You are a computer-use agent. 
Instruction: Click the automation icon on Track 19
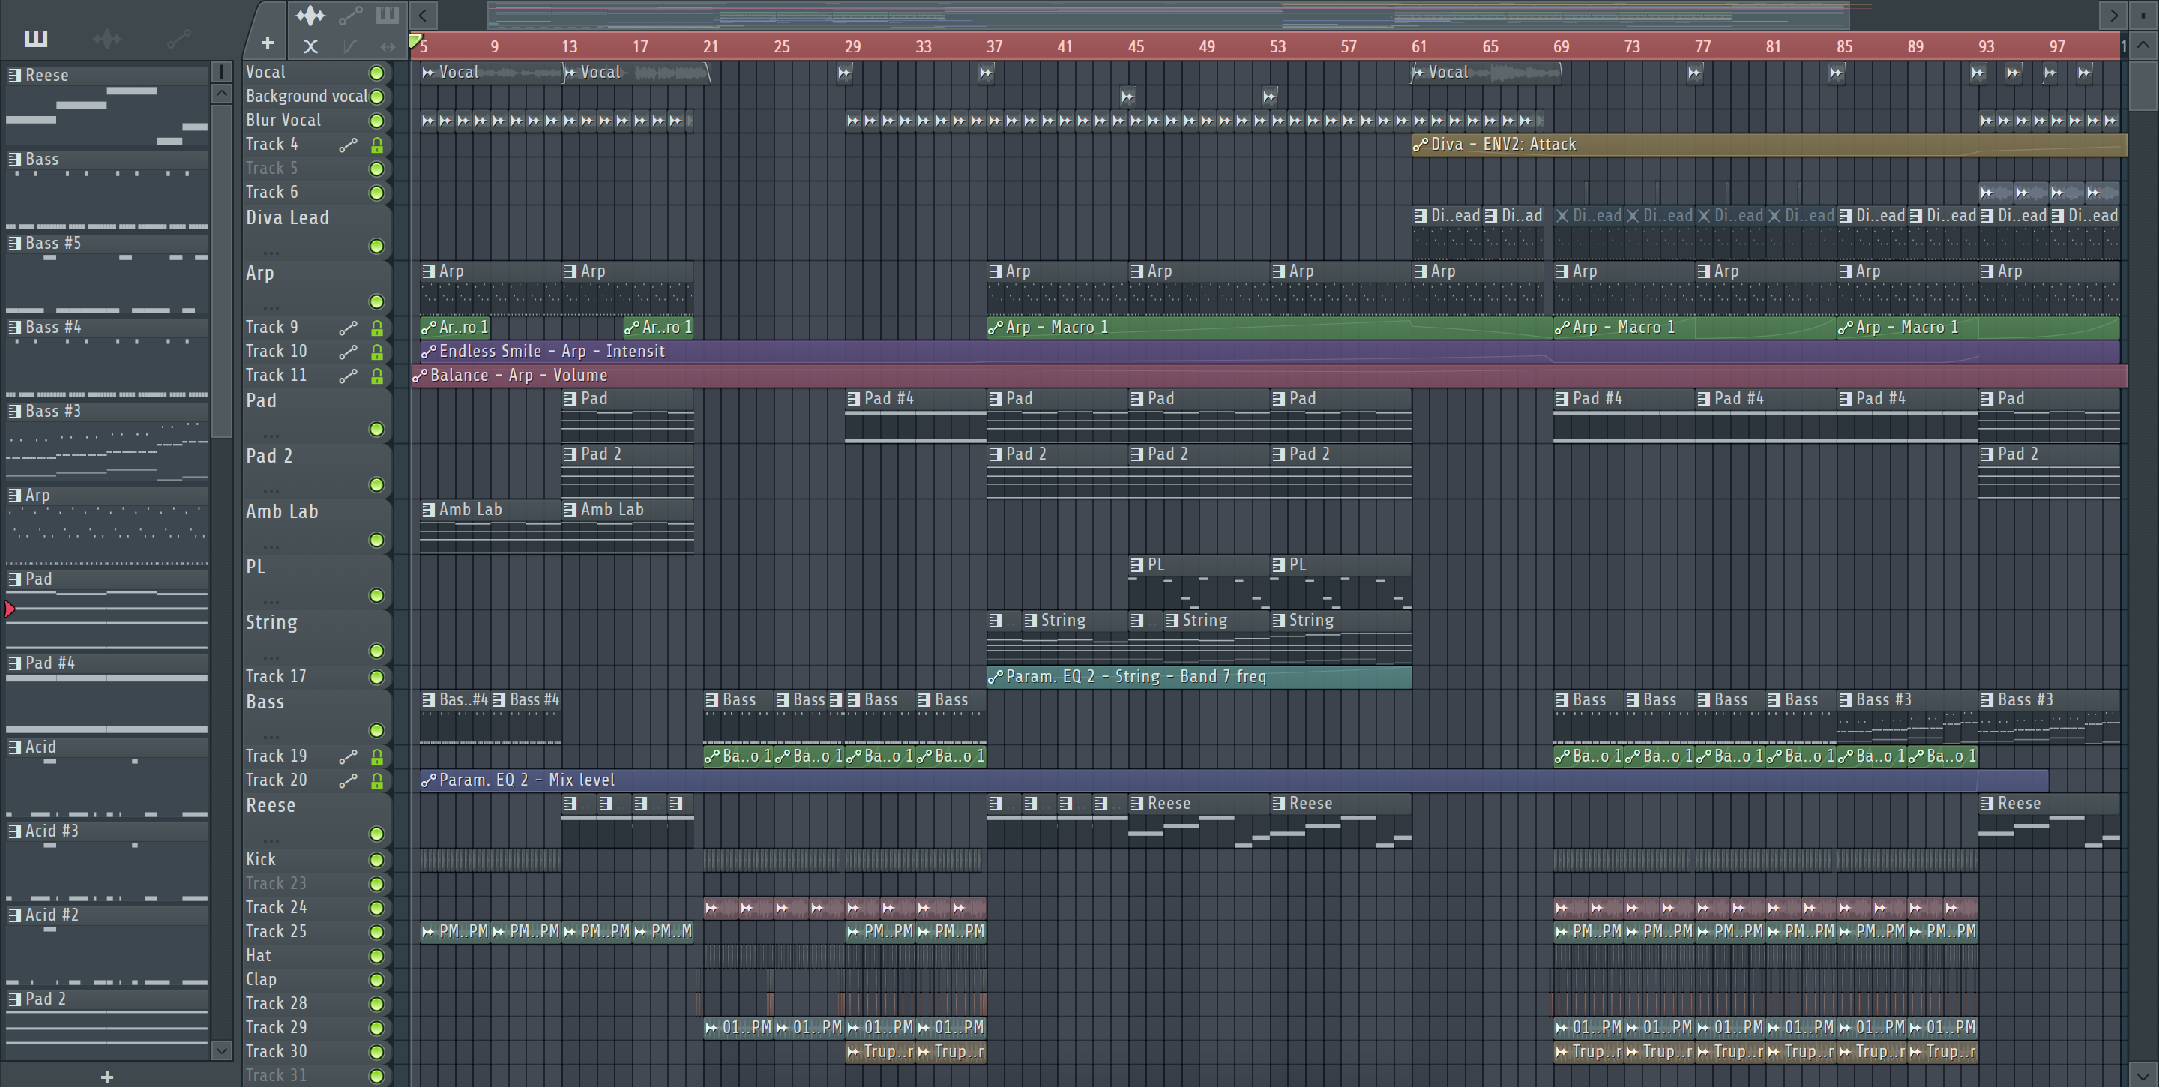(x=348, y=757)
